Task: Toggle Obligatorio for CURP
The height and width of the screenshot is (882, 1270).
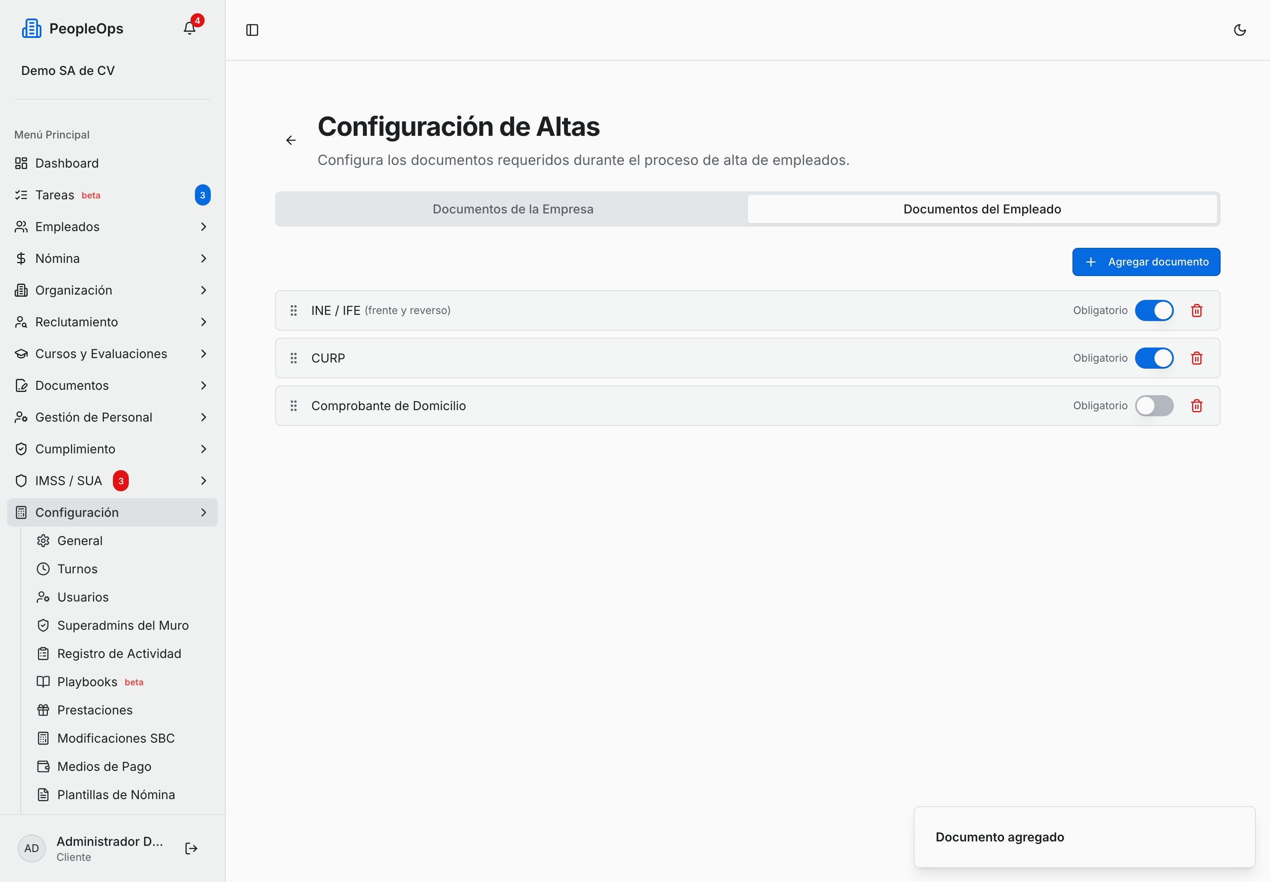Action: pyautogui.click(x=1154, y=358)
